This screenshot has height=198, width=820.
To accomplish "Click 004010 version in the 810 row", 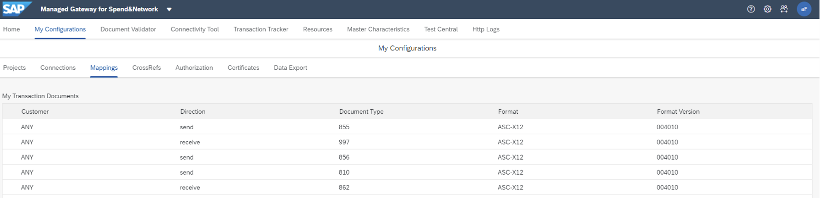I will pos(667,173).
